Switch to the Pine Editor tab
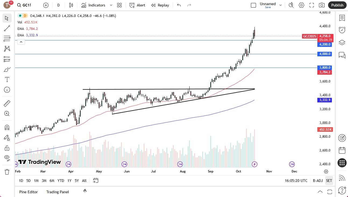Viewport: 348px width, 197px height. [29, 192]
